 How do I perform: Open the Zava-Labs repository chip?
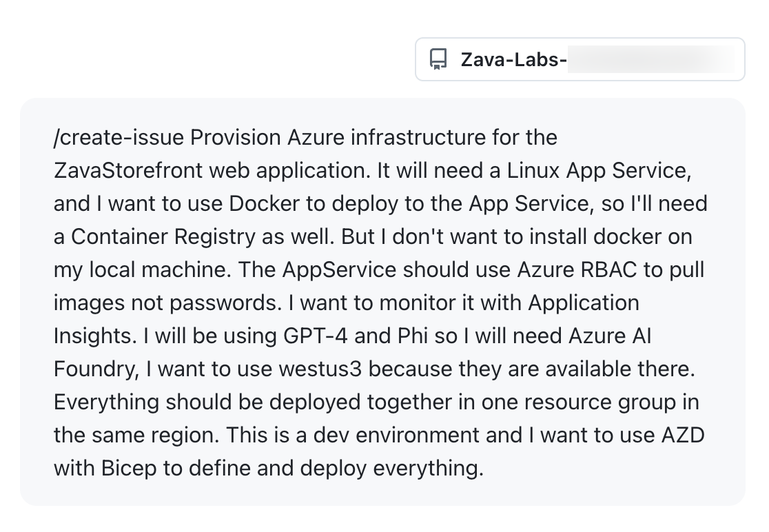click(513, 60)
